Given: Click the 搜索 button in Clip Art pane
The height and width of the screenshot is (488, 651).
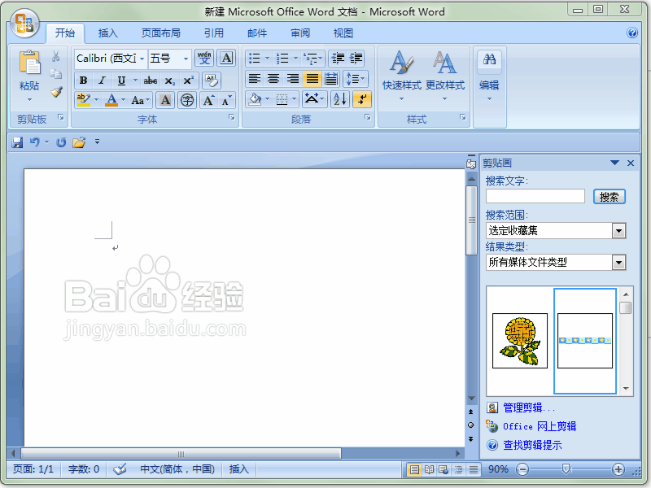Looking at the screenshot, I should 609,196.
